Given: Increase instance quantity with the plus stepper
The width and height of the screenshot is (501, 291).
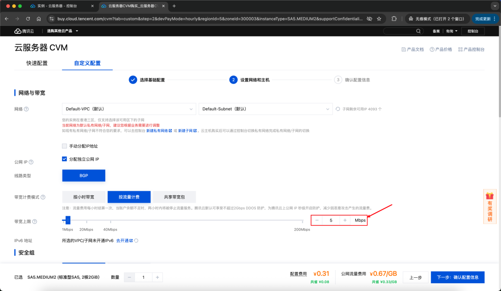Looking at the screenshot, I should (157, 277).
